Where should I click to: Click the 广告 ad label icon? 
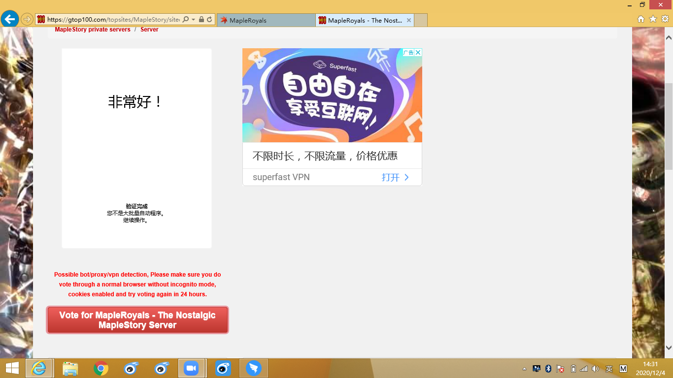coord(408,52)
